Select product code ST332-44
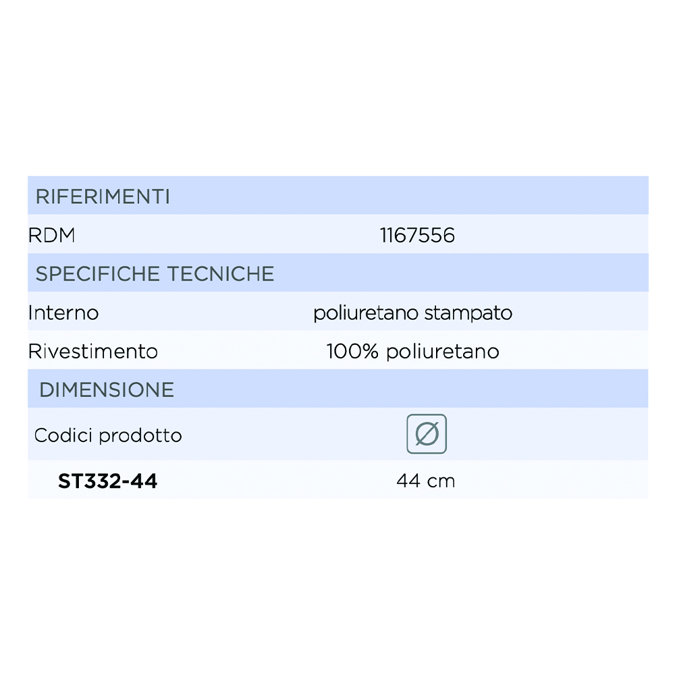This screenshot has height=675, width=675. click(107, 481)
